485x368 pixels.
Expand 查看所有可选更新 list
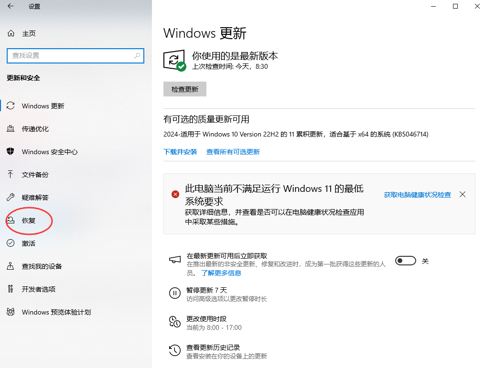point(233,151)
